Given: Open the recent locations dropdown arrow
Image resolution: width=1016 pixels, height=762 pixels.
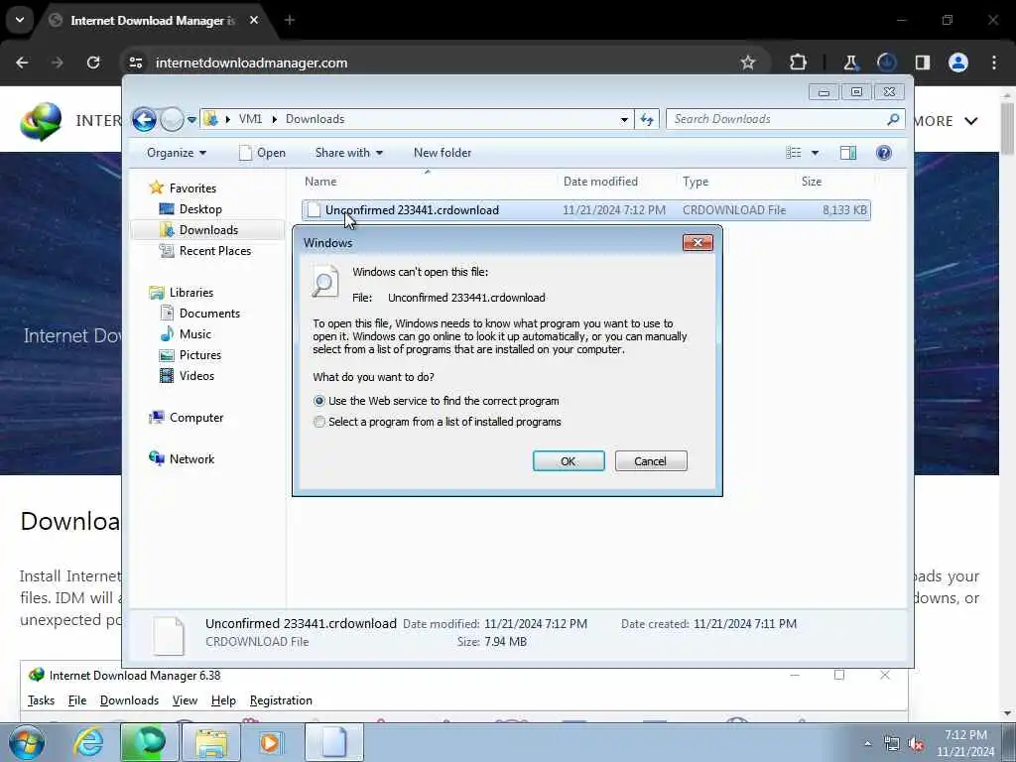Looking at the screenshot, I should (x=191, y=119).
